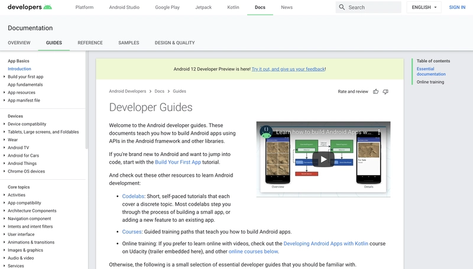Open the Android Studio menu item
The height and width of the screenshot is (269, 473).
click(x=124, y=7)
